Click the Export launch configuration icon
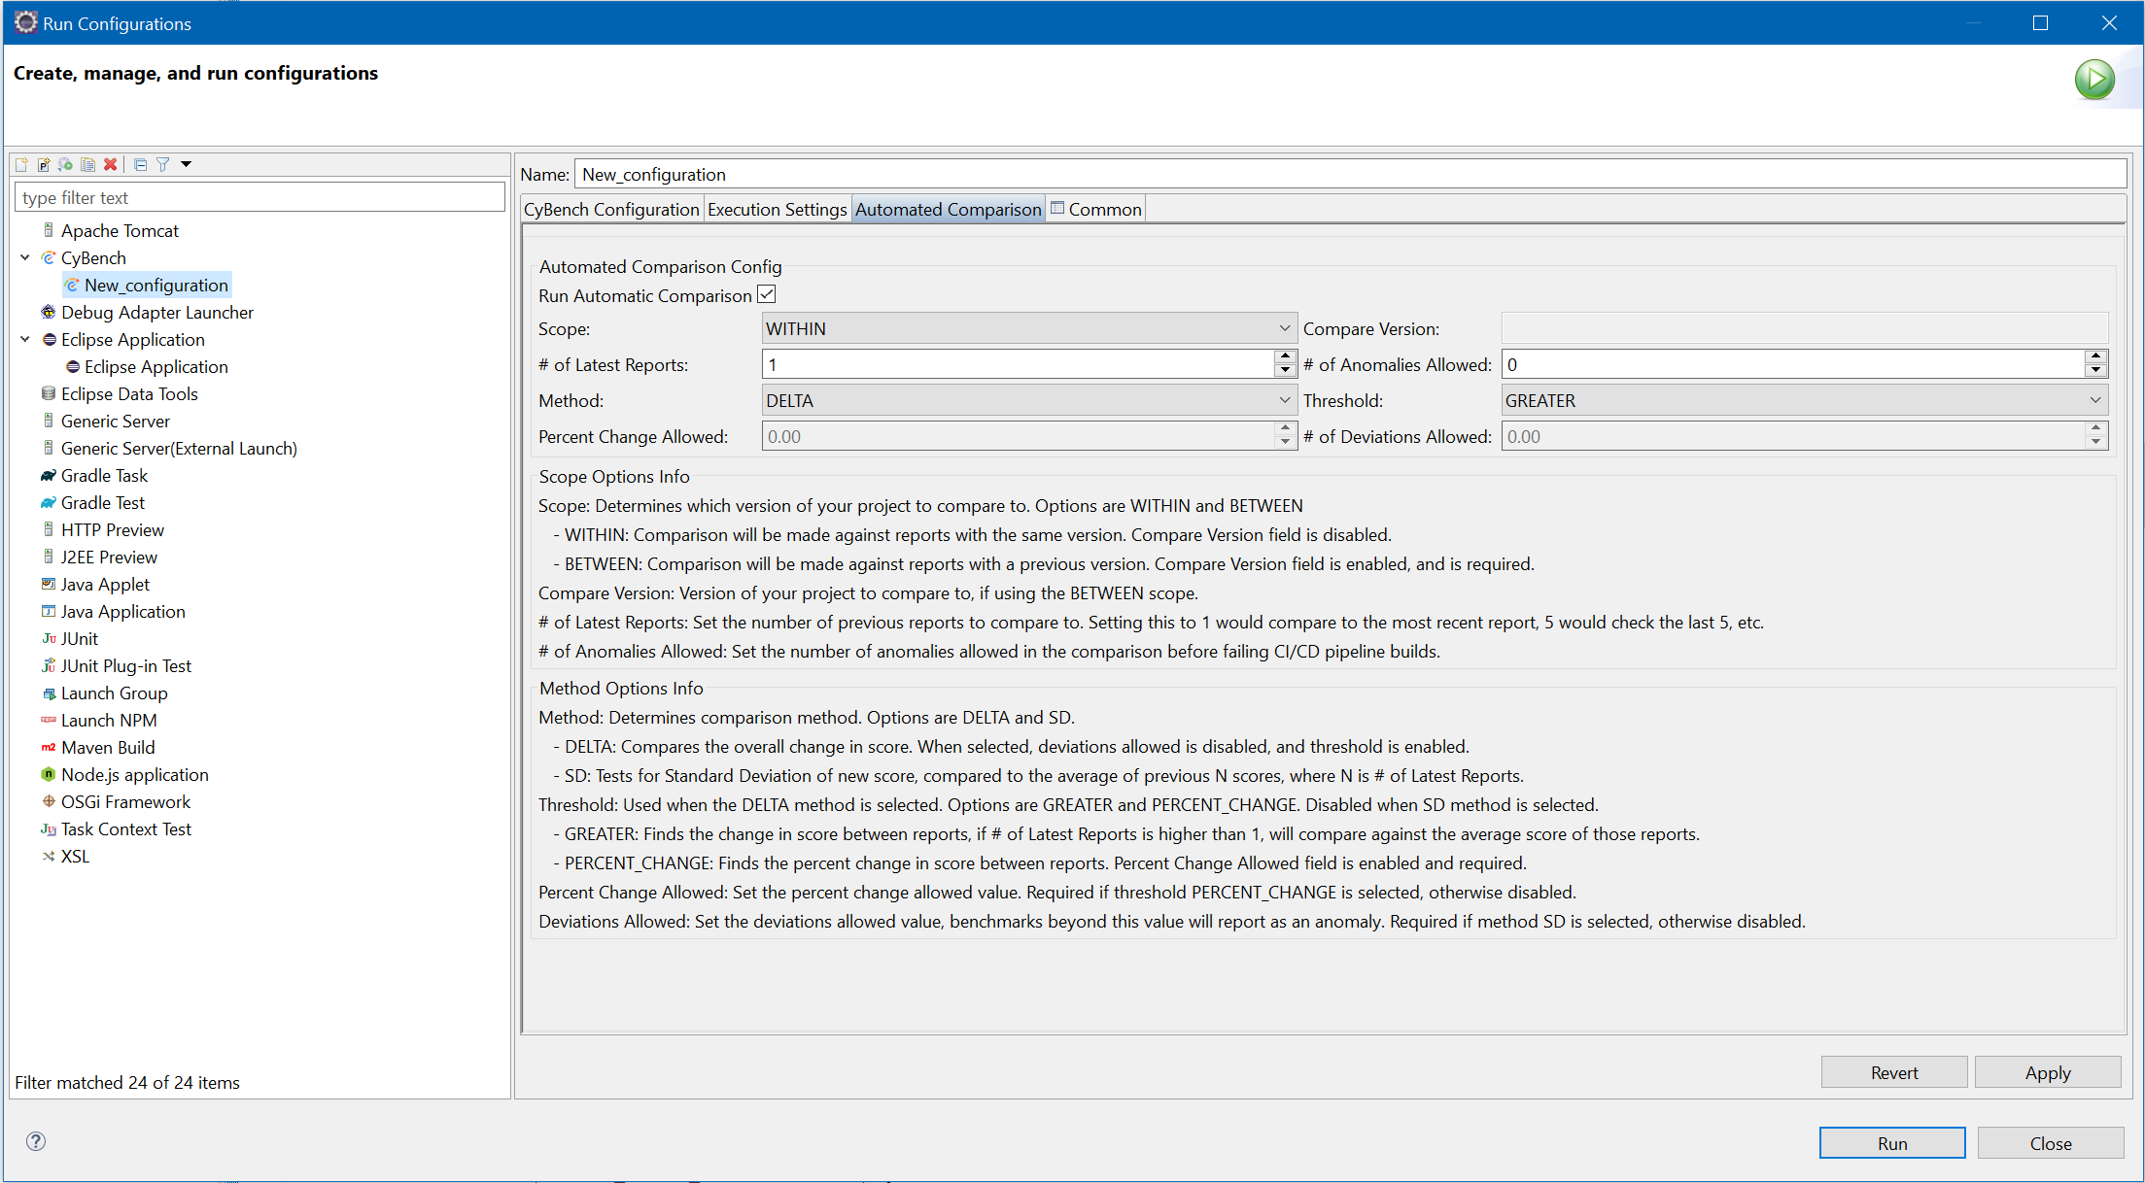This screenshot has height=1183, width=2145. 65,164
